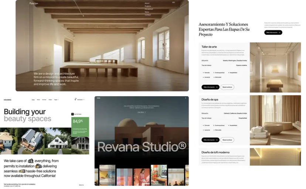Click Contemporáneo tag in Taller de arte card
The width and height of the screenshot is (306, 189).
click(220, 73)
